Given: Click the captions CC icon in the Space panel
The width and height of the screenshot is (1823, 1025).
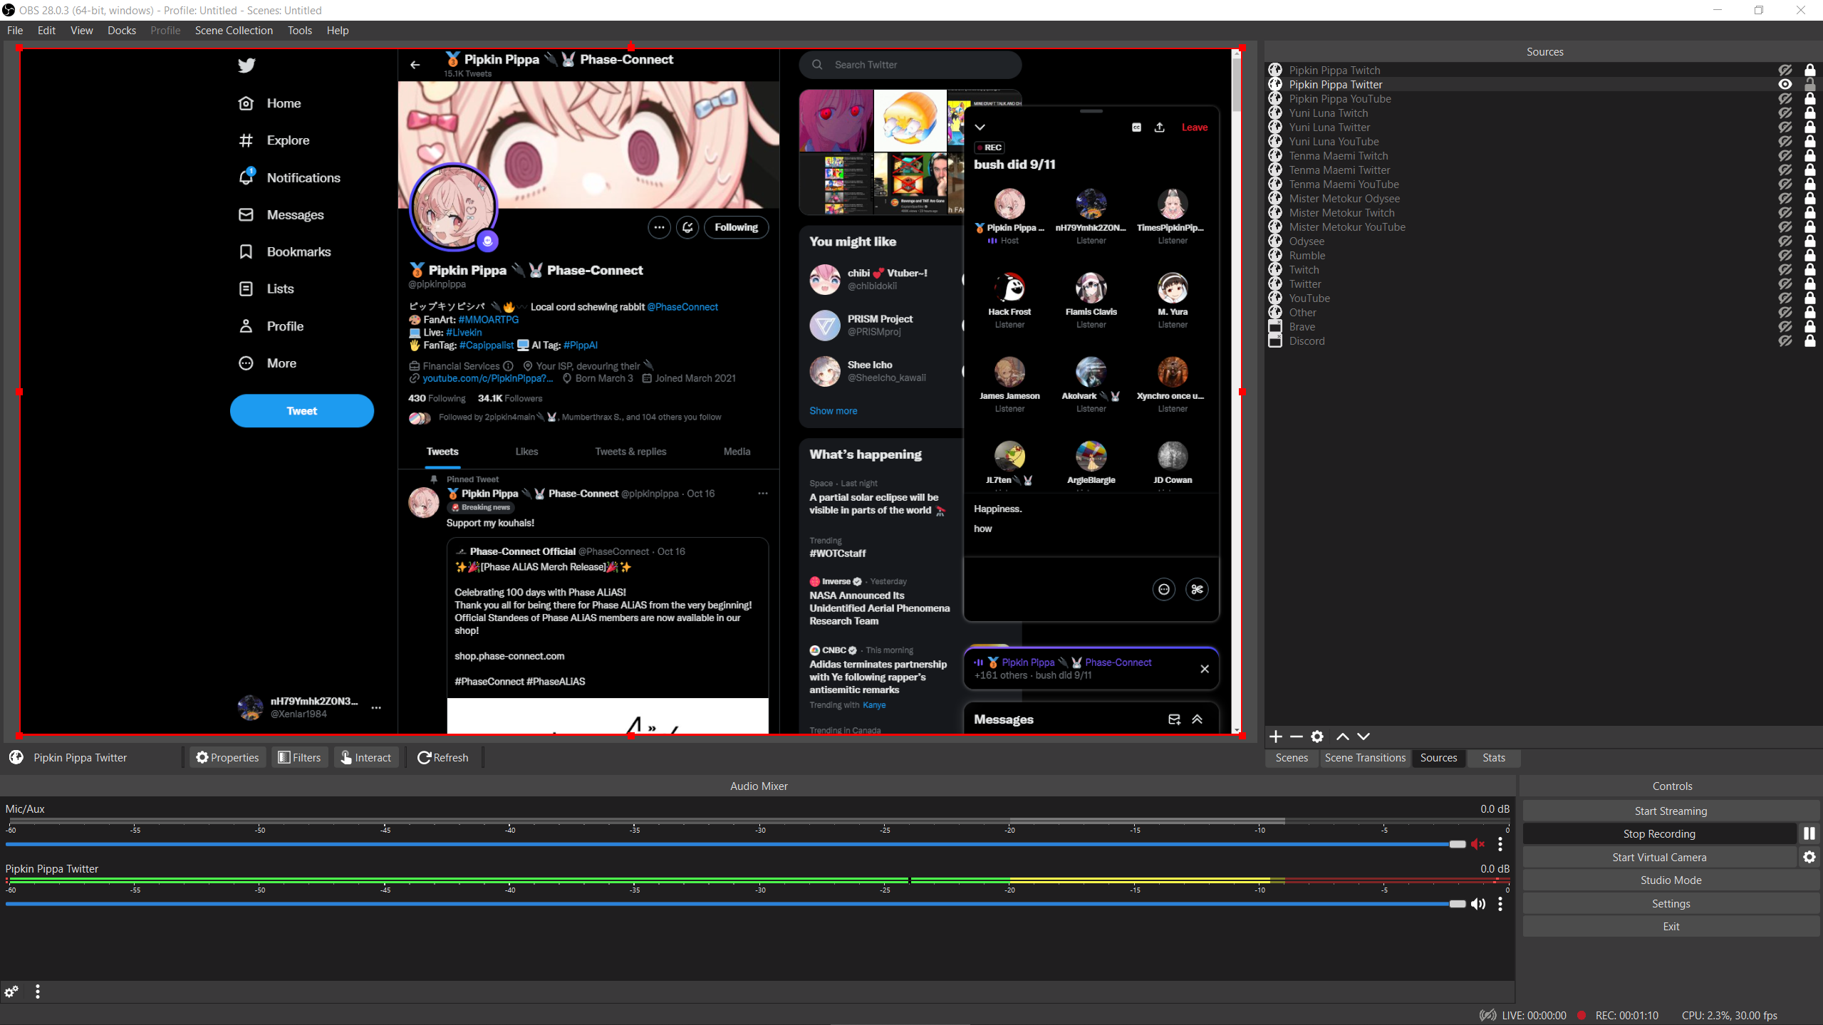Looking at the screenshot, I should coord(1137,128).
